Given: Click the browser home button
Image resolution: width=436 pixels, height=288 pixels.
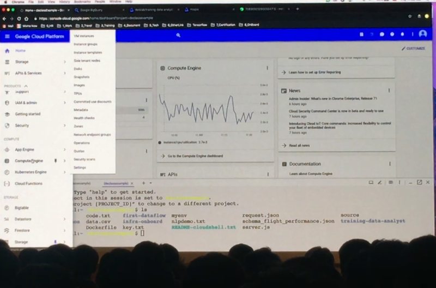Looking at the screenshot, I should (x=26, y=19).
